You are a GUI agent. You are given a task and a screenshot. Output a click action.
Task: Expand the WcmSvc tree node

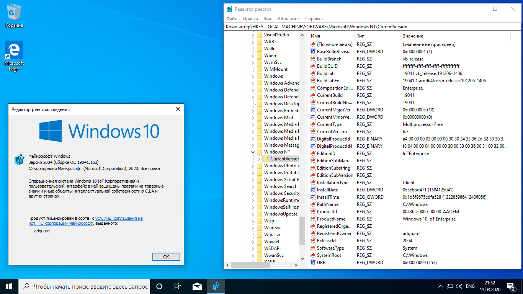coord(253,62)
